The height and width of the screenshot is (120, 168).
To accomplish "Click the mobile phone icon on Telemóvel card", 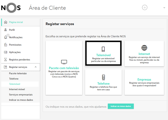I will coord(103,49).
